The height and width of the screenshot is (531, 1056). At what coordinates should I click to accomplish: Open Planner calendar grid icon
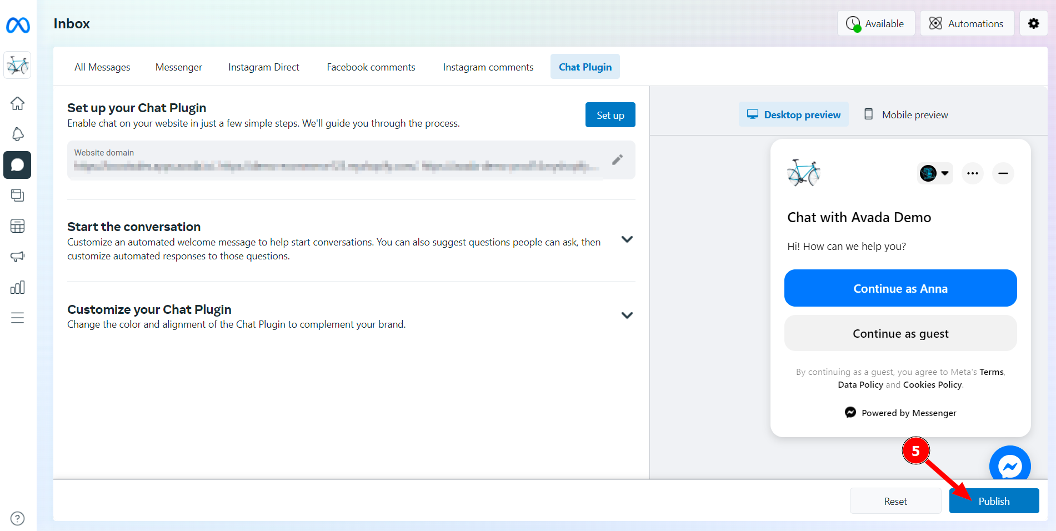coord(17,226)
